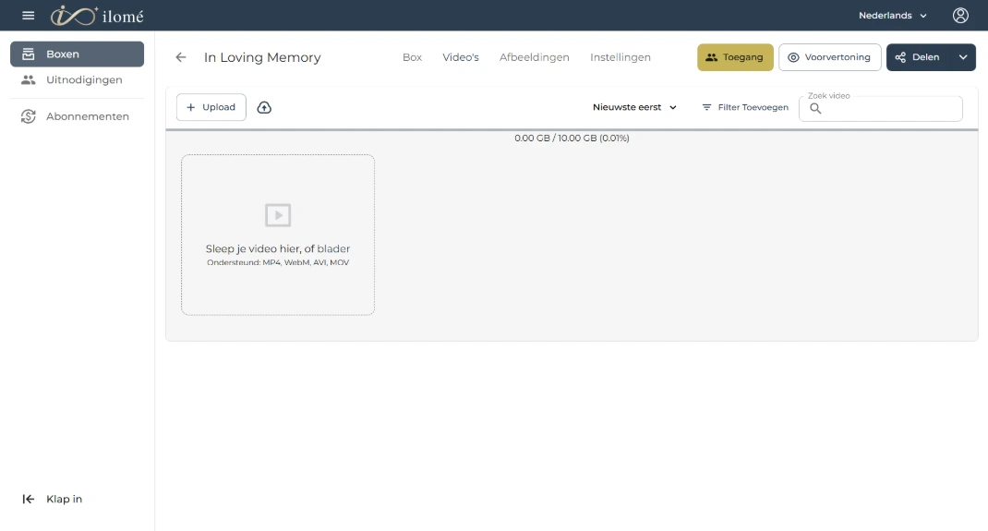The image size is (988, 531).
Task: Click the video placeholder play icon
Action: click(x=278, y=215)
